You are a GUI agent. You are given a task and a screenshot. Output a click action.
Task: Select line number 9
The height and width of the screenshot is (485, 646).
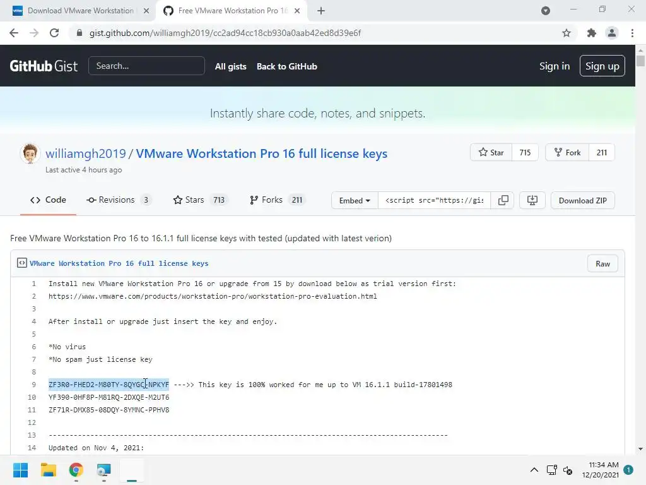pyautogui.click(x=34, y=385)
